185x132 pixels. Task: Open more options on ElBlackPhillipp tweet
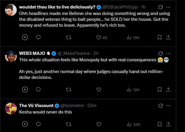point(169,7)
